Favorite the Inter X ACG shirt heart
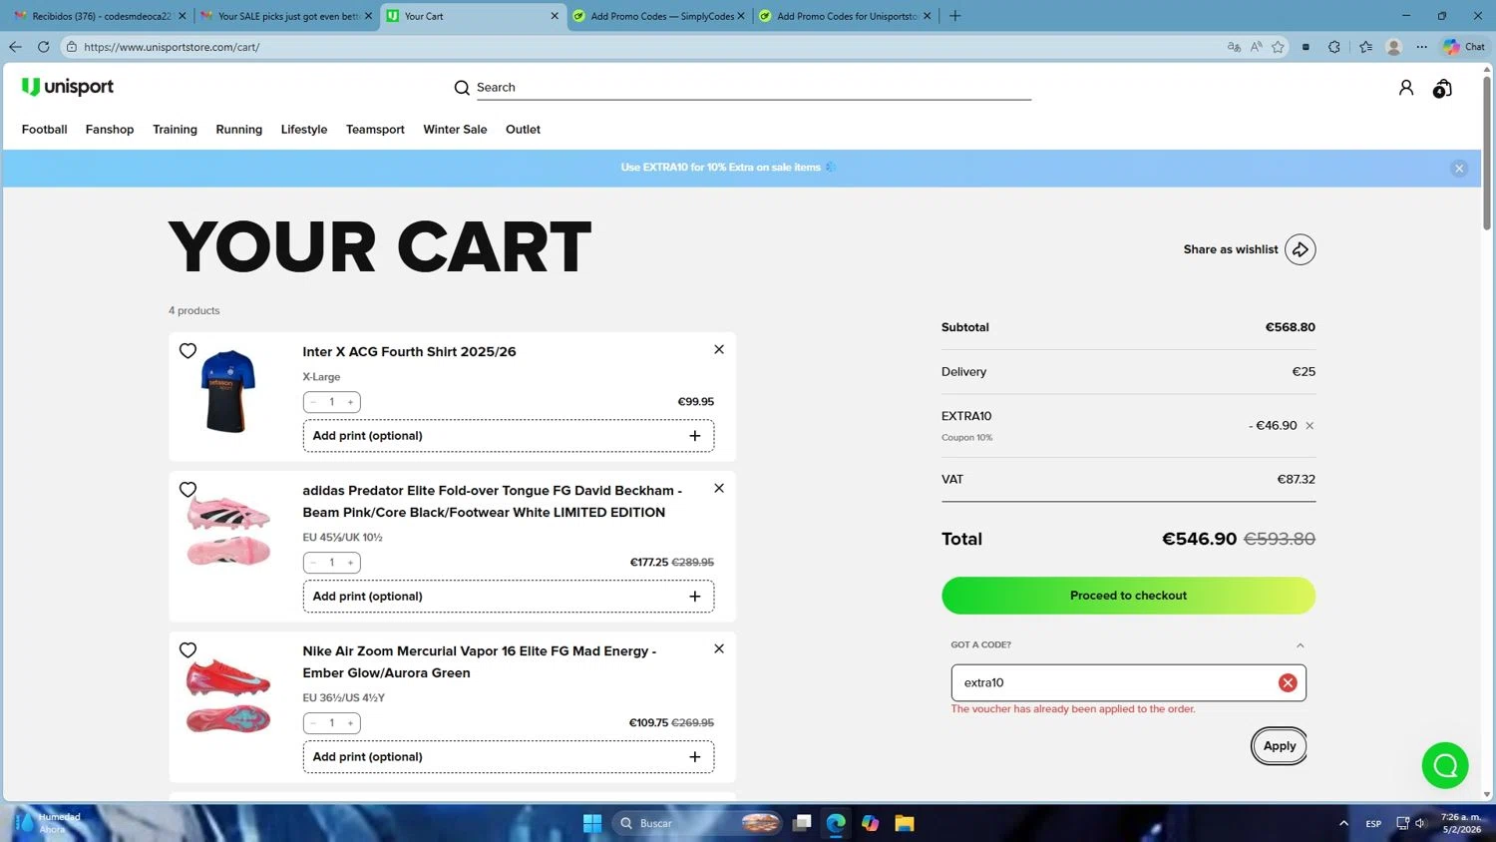Image resolution: width=1496 pixels, height=842 pixels. 187,350
